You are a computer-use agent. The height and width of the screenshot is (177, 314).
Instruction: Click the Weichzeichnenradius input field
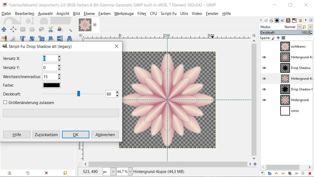(50, 77)
